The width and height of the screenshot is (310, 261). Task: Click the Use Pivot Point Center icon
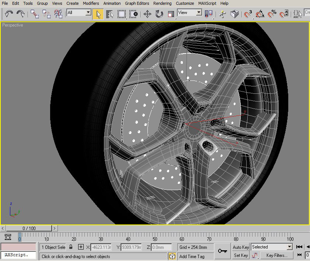[208, 14]
